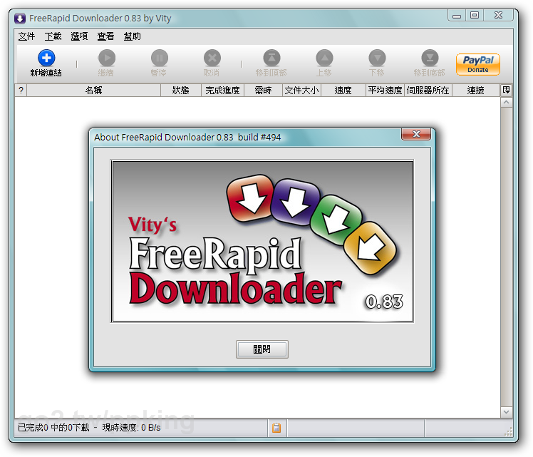Open the 下載 menu
Image resolution: width=533 pixels, height=457 pixels.
point(53,36)
